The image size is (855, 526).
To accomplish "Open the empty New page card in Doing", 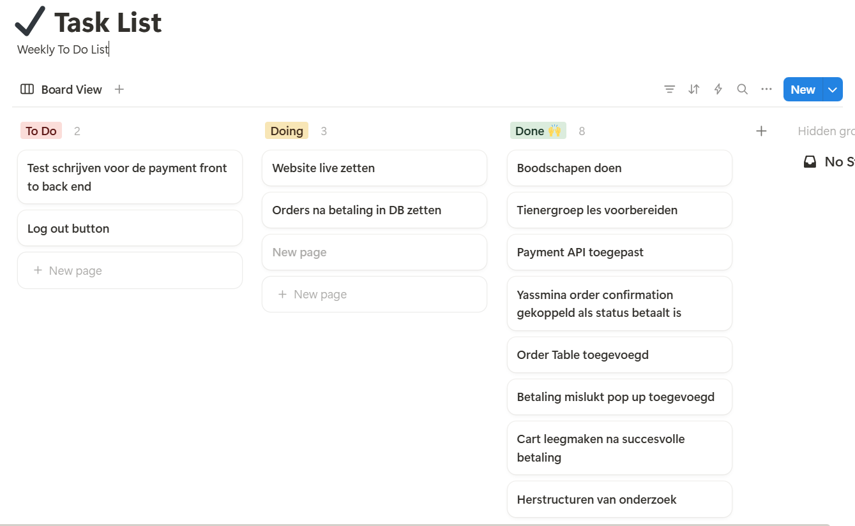I will coord(374,252).
